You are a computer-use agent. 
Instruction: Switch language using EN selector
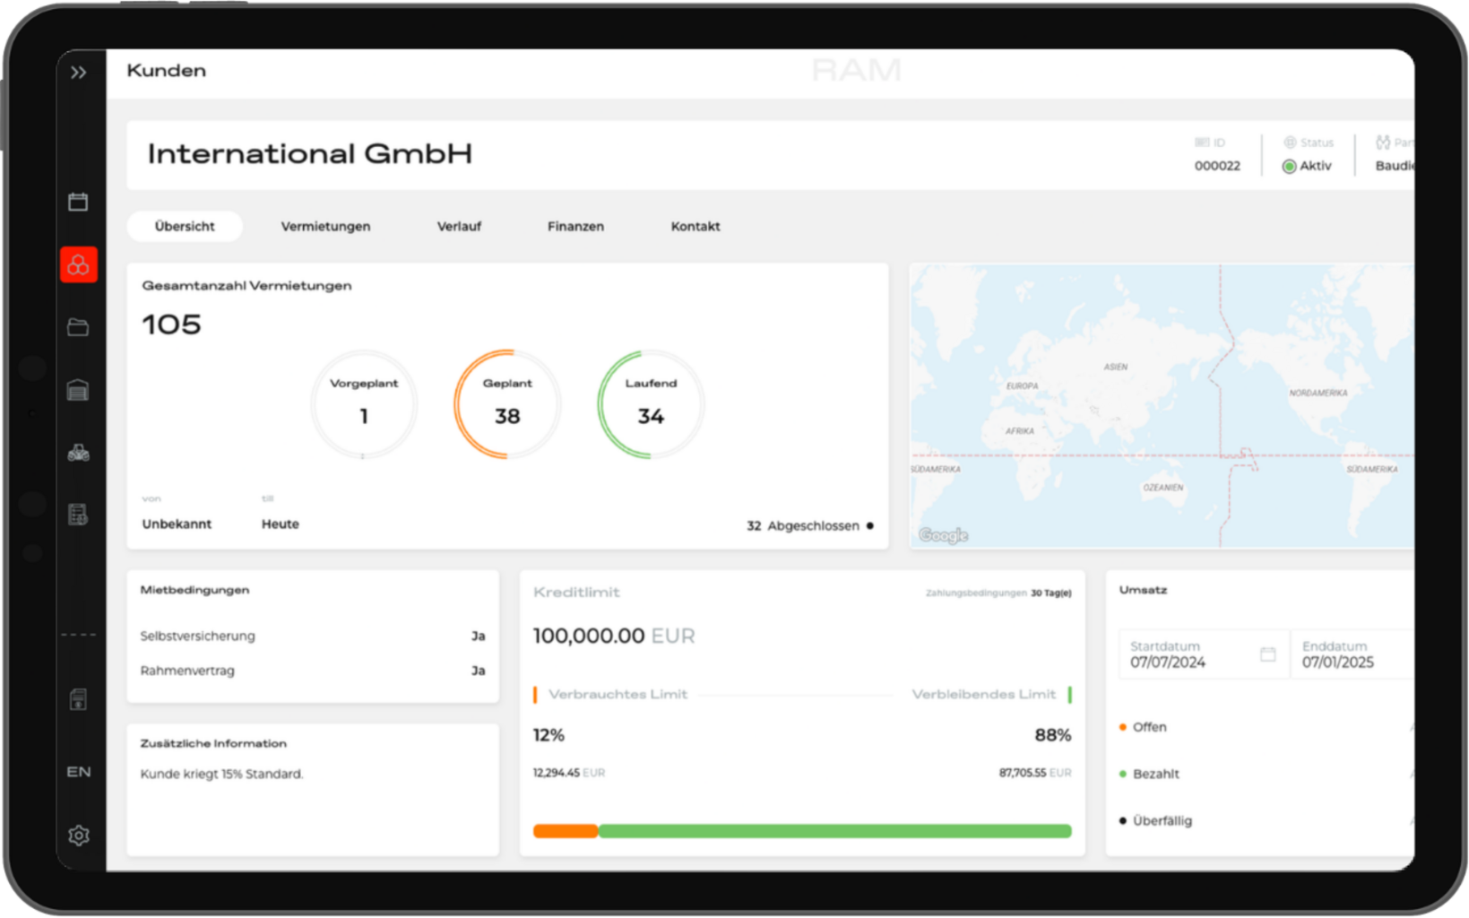(79, 772)
